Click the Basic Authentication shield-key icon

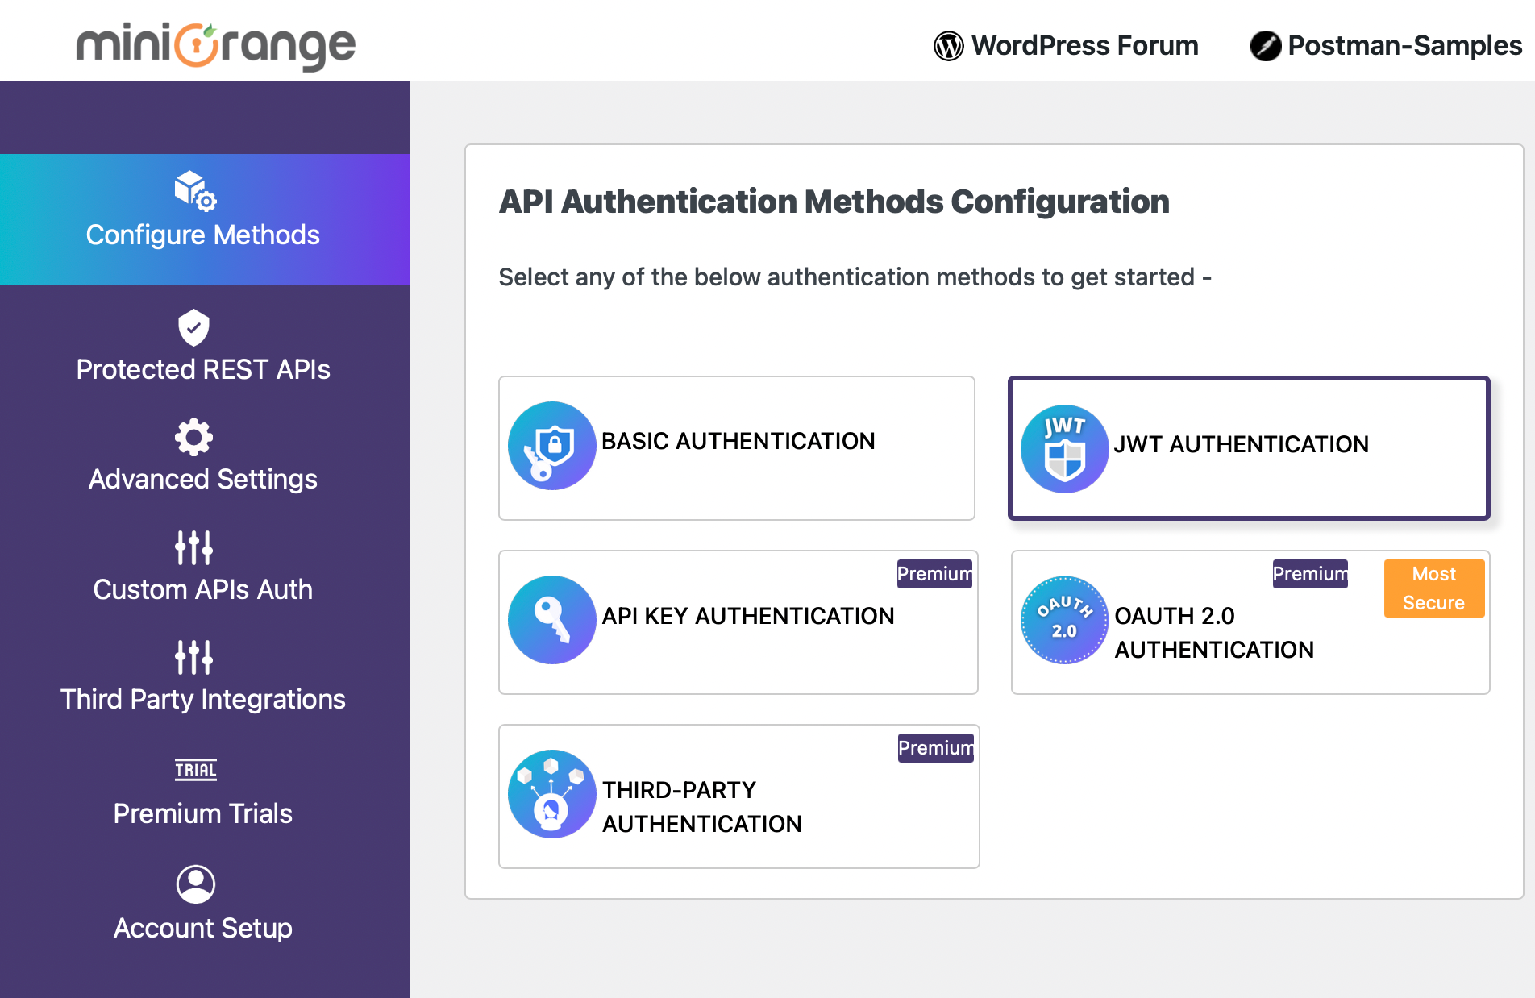(551, 446)
